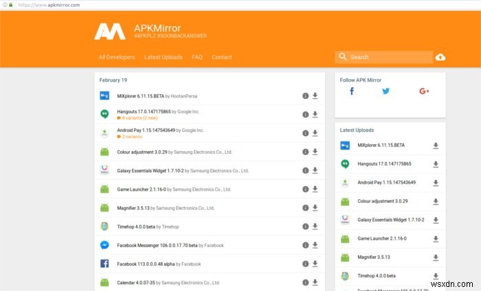Download Hangouts from main list
This screenshot has width=481, height=291.
click(x=315, y=115)
